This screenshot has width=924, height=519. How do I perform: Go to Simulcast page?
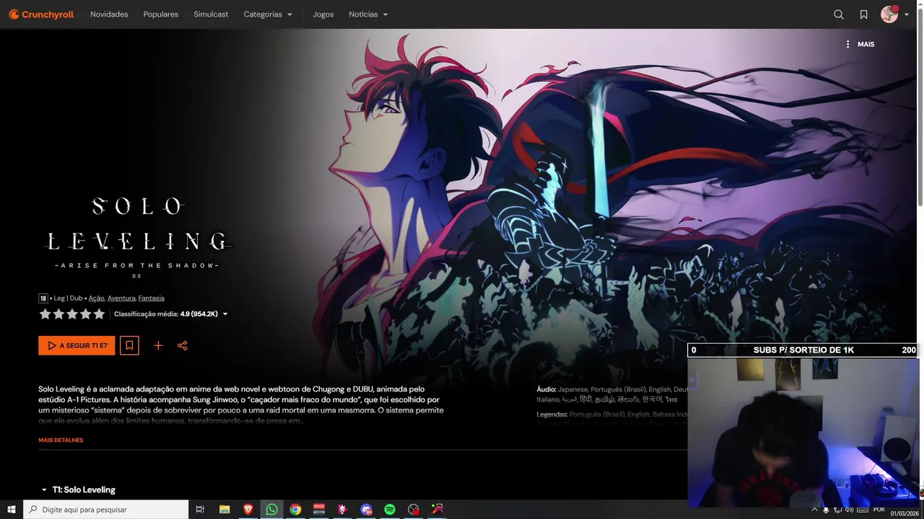[211, 14]
